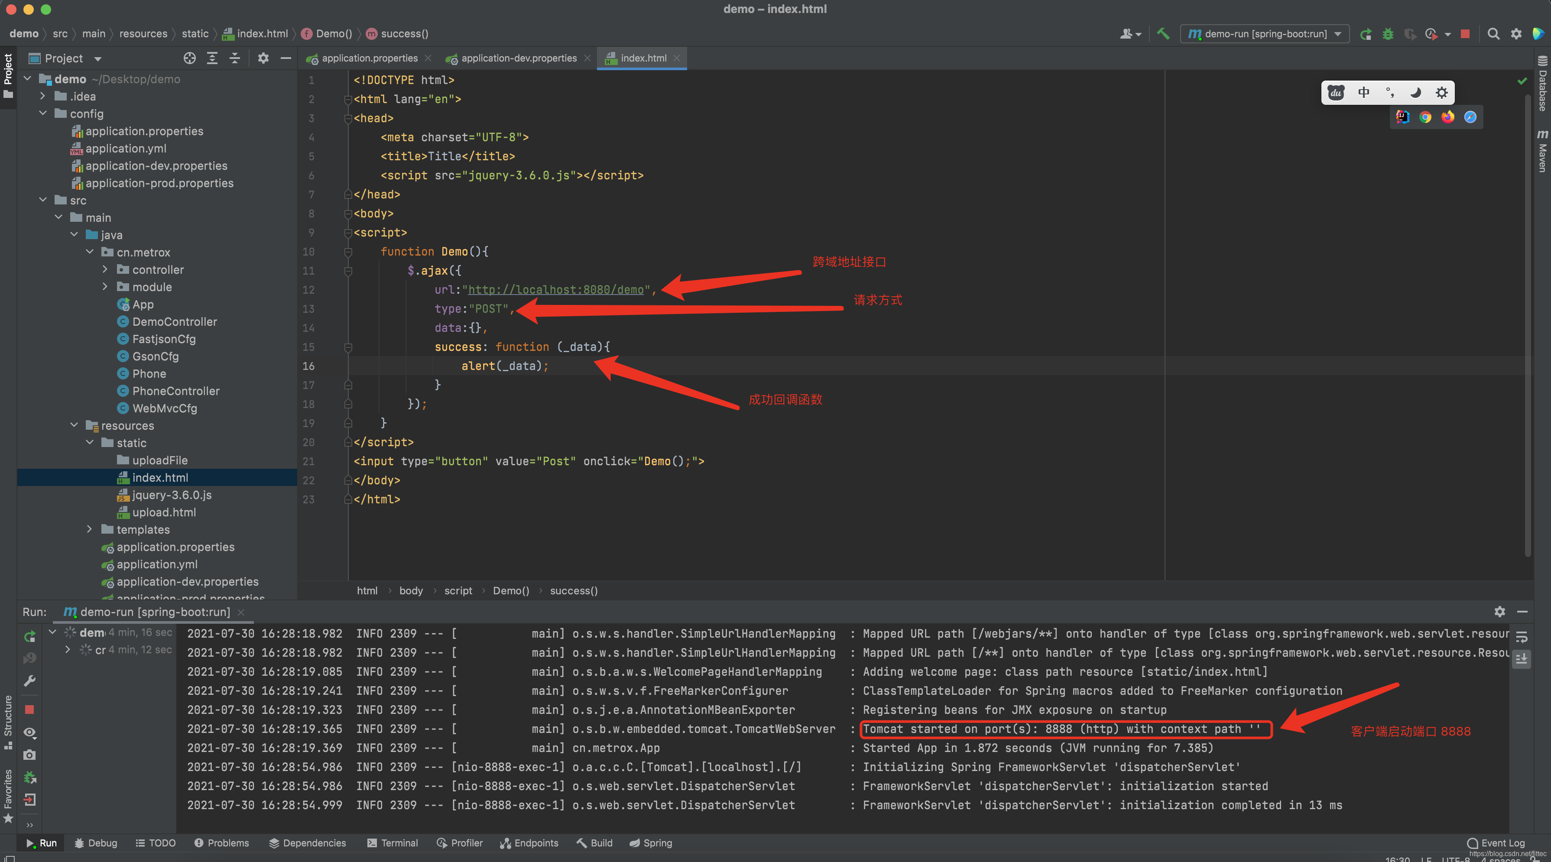Collapse the config folder
This screenshot has height=862, width=1551.
tap(42, 113)
